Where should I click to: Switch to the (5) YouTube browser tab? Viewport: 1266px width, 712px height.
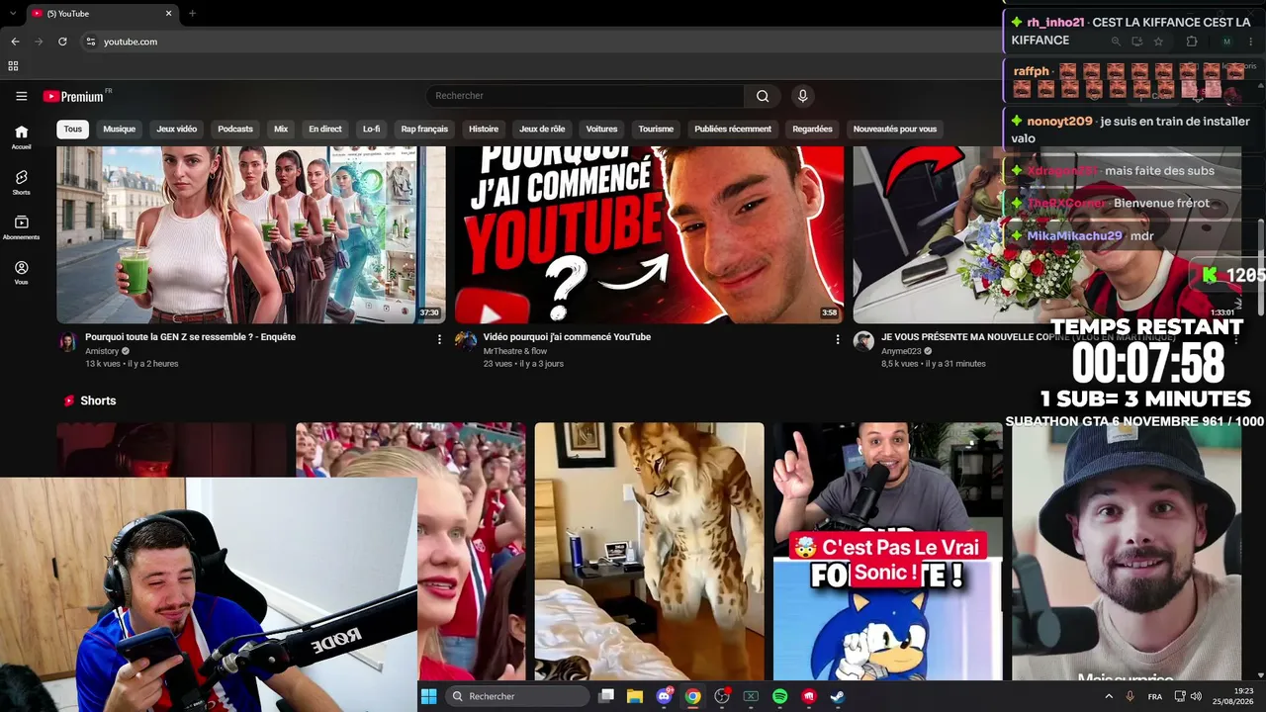click(102, 14)
